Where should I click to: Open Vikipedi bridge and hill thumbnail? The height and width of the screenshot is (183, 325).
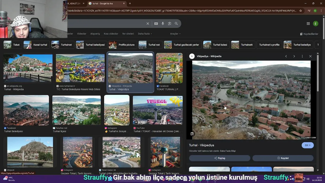point(30,152)
